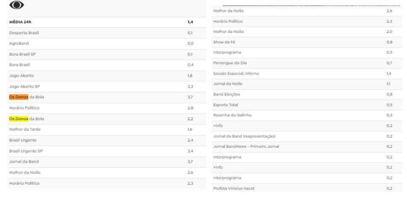
Task: Open the Jornal da Band row
Action: pos(107,162)
